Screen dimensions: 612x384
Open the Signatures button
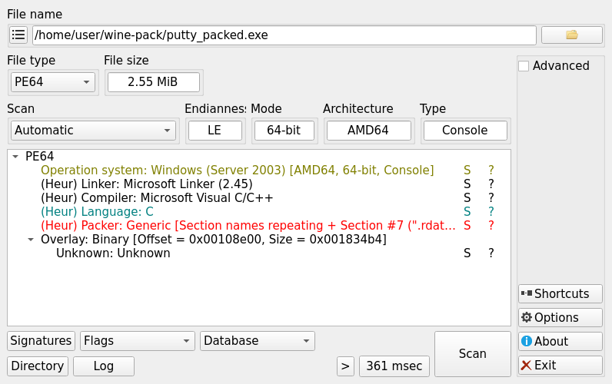pyautogui.click(x=41, y=341)
